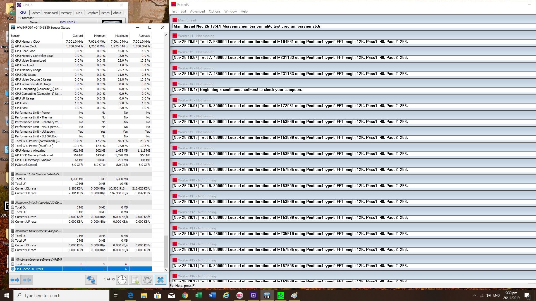Select the GPU Core Load sensor row
This screenshot has height=301, width=536.
point(81,51)
